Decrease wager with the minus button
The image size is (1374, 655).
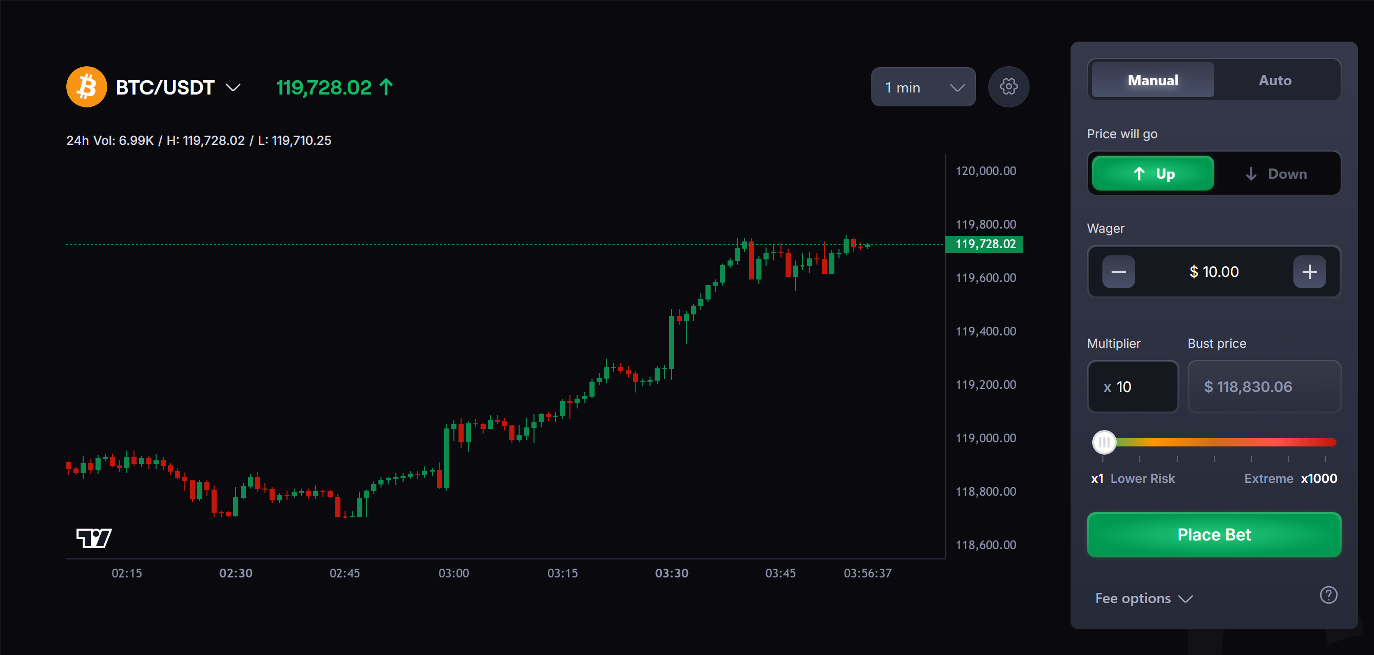point(1118,272)
